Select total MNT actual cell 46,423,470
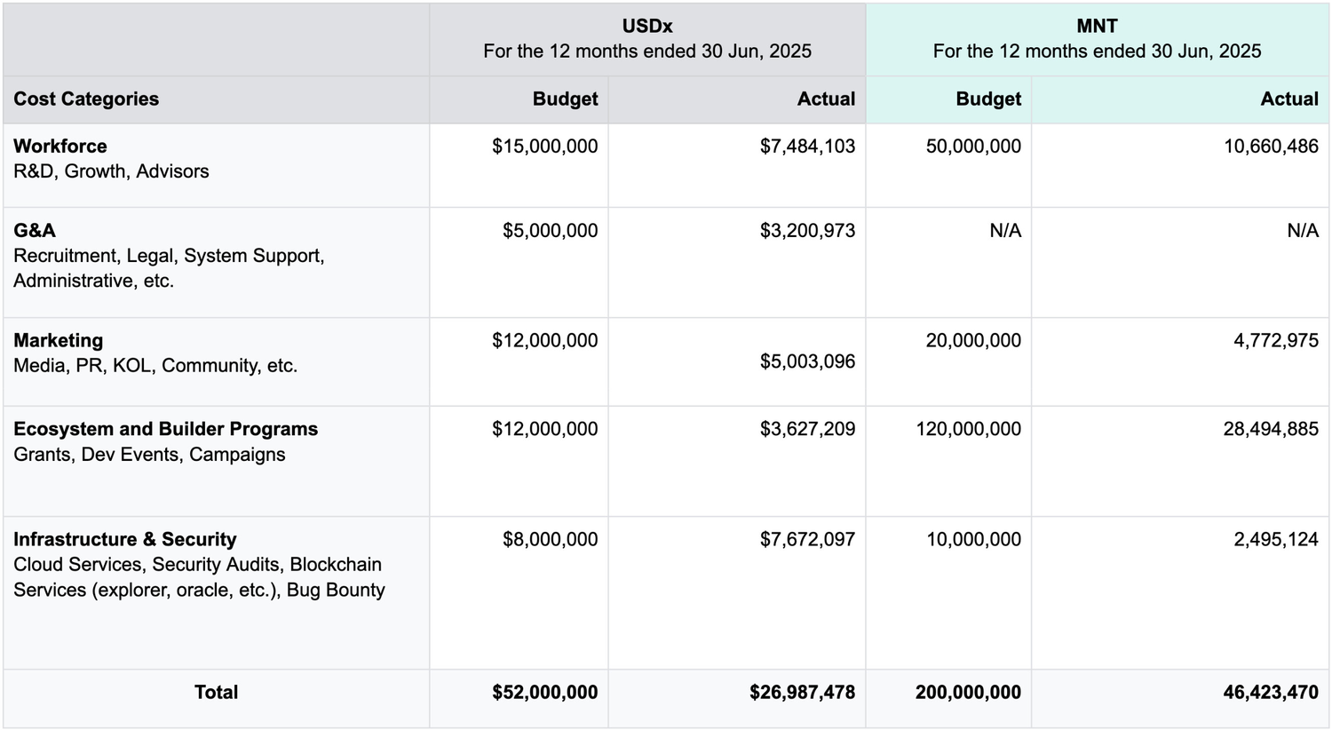 tap(1270, 693)
